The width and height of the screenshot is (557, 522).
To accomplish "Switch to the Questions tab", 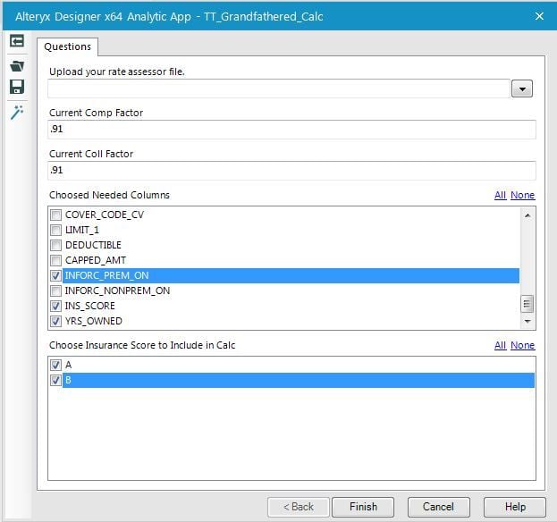I will [x=67, y=46].
